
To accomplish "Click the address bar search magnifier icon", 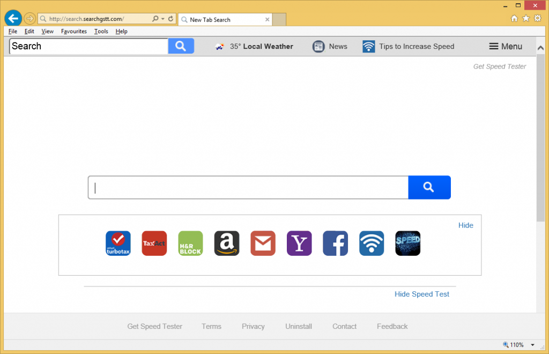I will 155,19.
